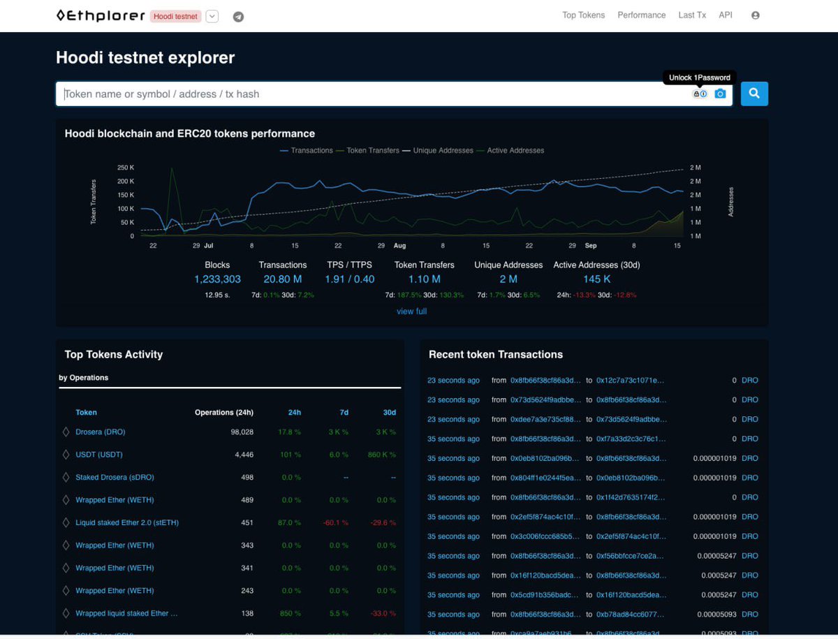Toggle the Unique Addresses series in legend
The height and width of the screenshot is (639, 838).
[437, 150]
